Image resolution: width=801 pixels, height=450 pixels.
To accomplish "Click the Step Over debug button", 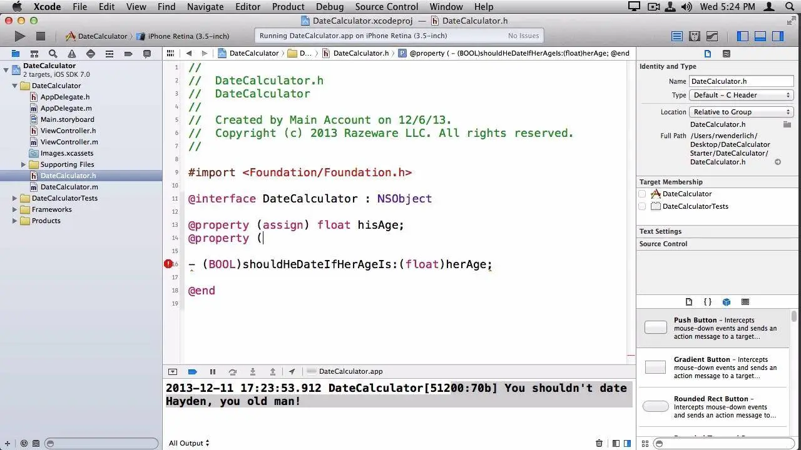I will [x=233, y=371].
